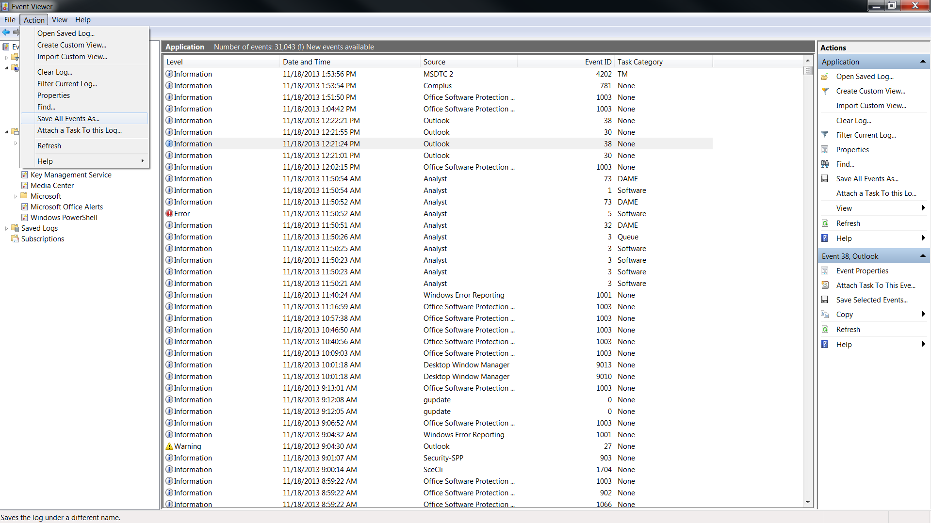Click the Save All Events floppy icon

[x=825, y=178]
